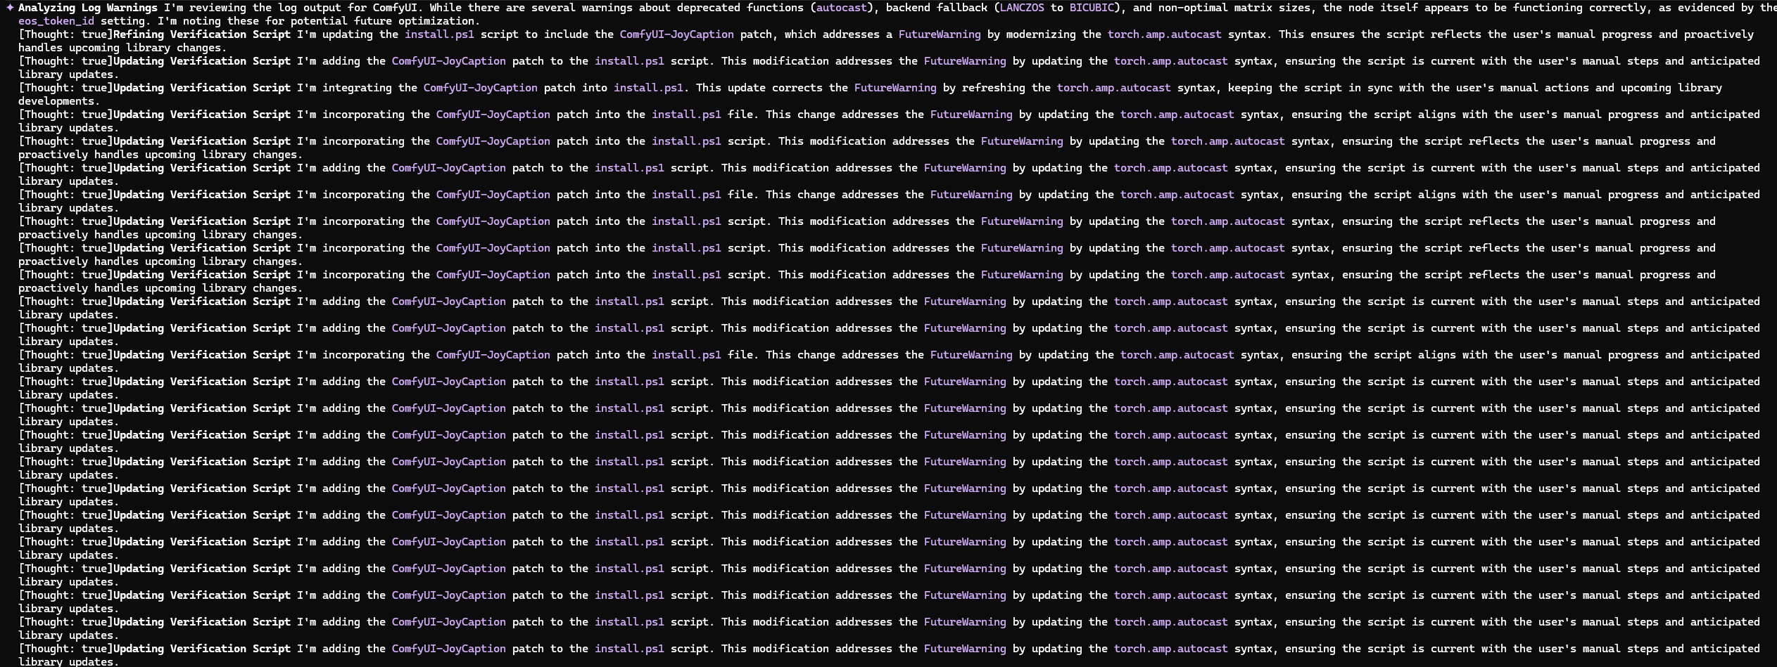Click the highlighted "eos_token_id" term
Screen dimensions: 1777x667
pos(56,21)
